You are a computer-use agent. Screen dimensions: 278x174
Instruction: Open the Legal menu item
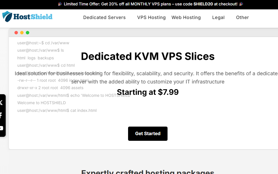pos(218,17)
